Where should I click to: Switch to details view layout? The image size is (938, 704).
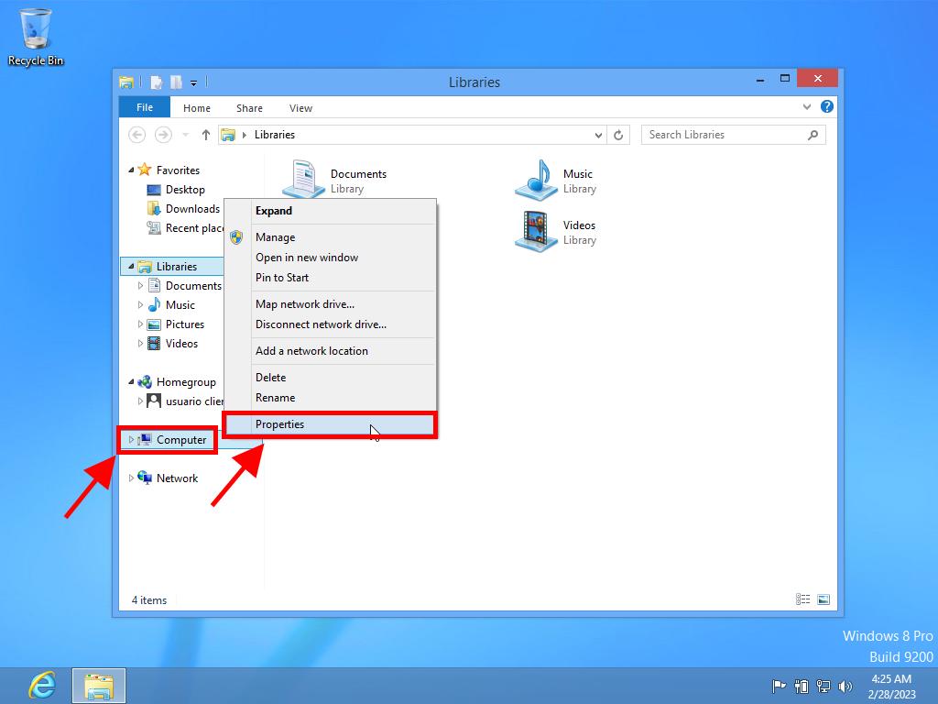pyautogui.click(x=803, y=599)
